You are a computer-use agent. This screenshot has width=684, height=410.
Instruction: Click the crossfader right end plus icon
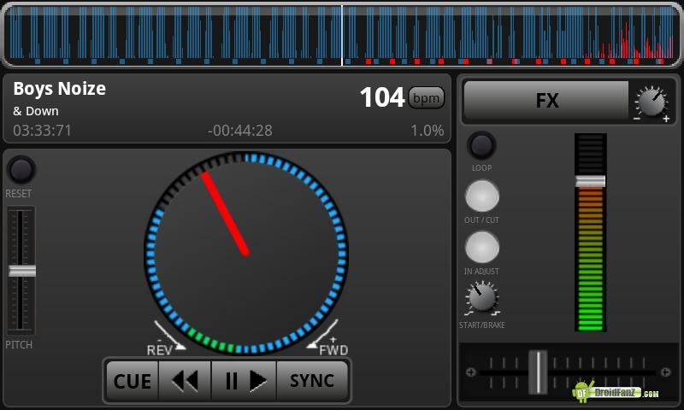tap(666, 372)
